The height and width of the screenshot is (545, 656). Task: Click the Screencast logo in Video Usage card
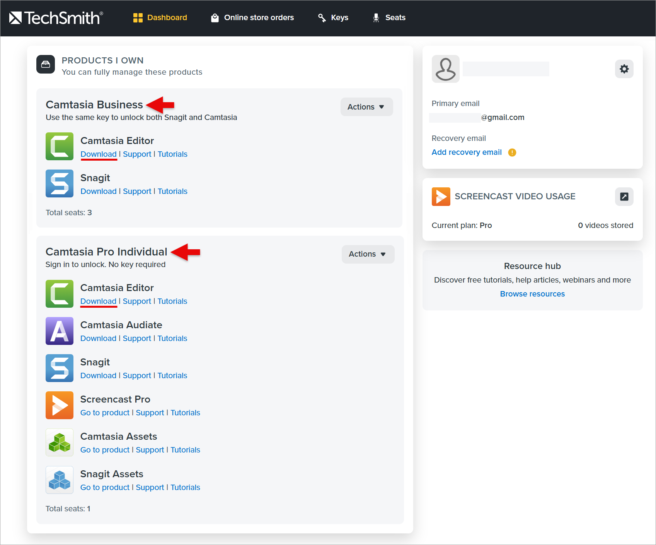(x=441, y=197)
